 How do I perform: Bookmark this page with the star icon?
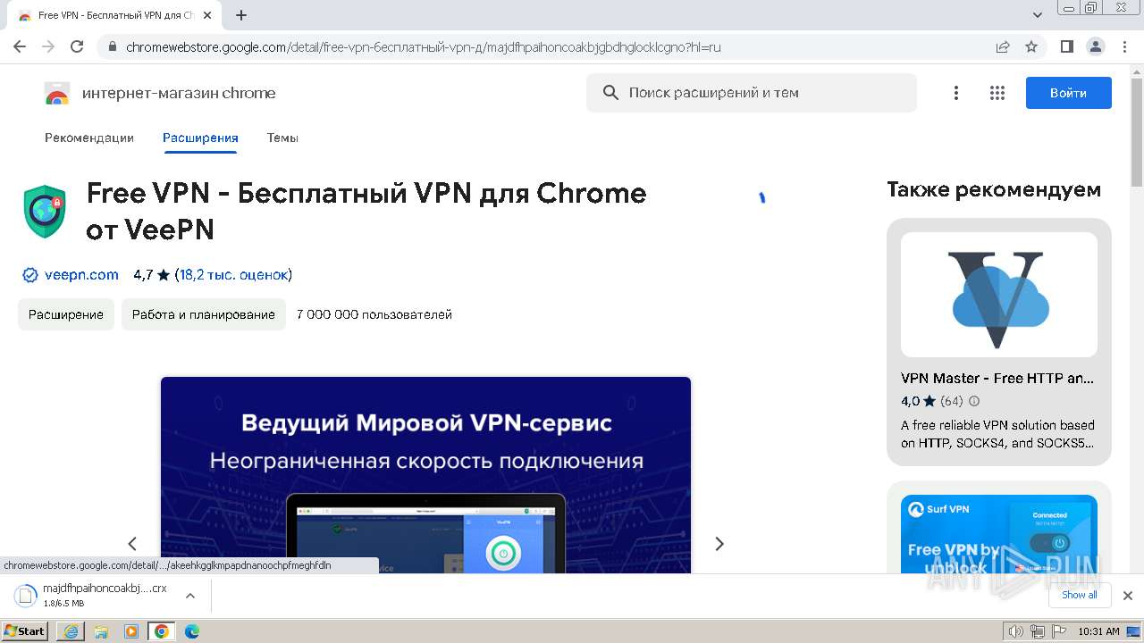(1031, 46)
